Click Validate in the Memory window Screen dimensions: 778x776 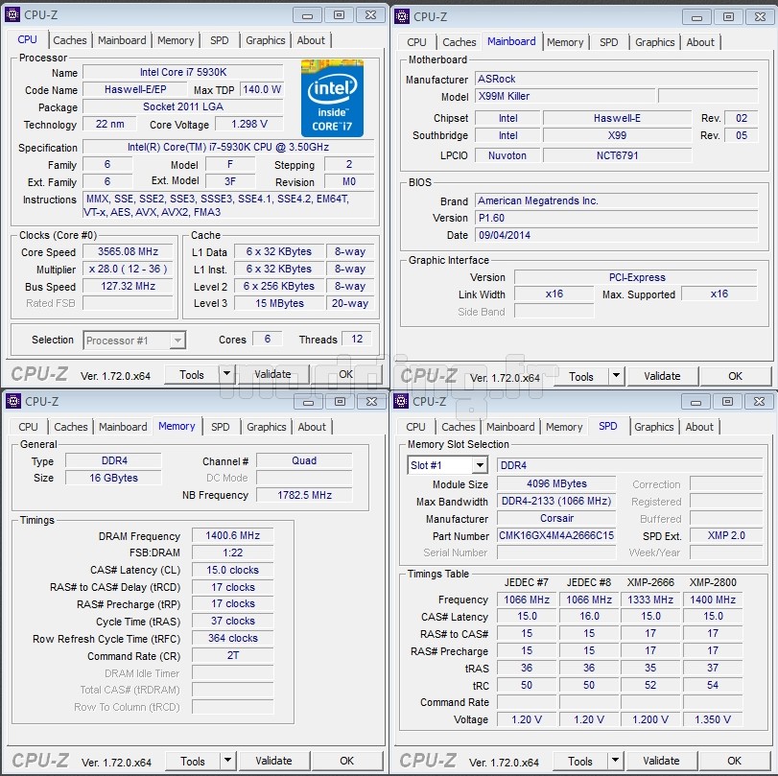click(274, 761)
